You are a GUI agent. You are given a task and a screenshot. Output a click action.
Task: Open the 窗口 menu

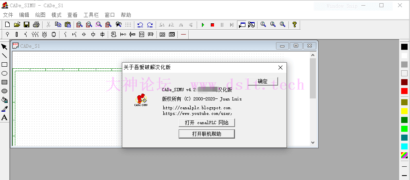pos(110,15)
